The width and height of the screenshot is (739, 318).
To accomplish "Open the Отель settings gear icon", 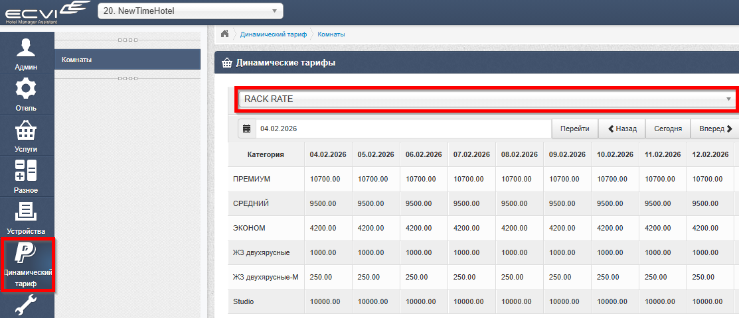I will [27, 94].
